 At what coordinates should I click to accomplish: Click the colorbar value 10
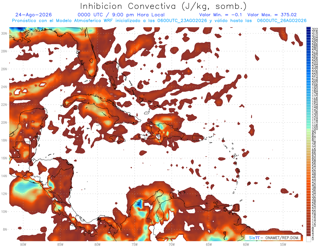click(314, 225)
